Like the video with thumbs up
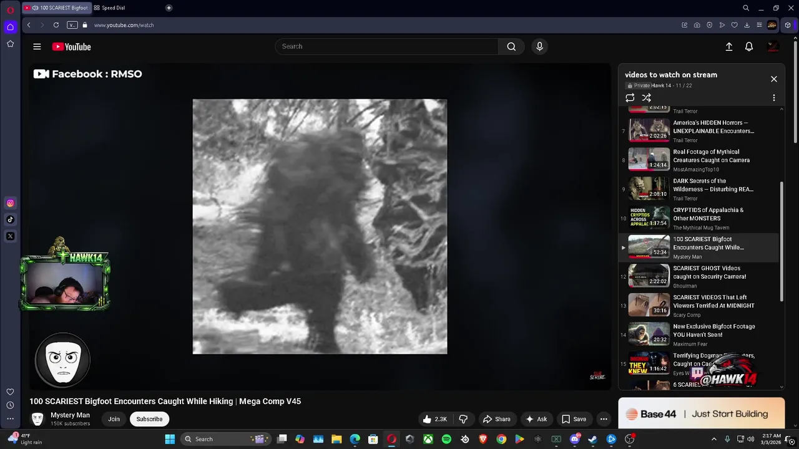 [435, 419]
